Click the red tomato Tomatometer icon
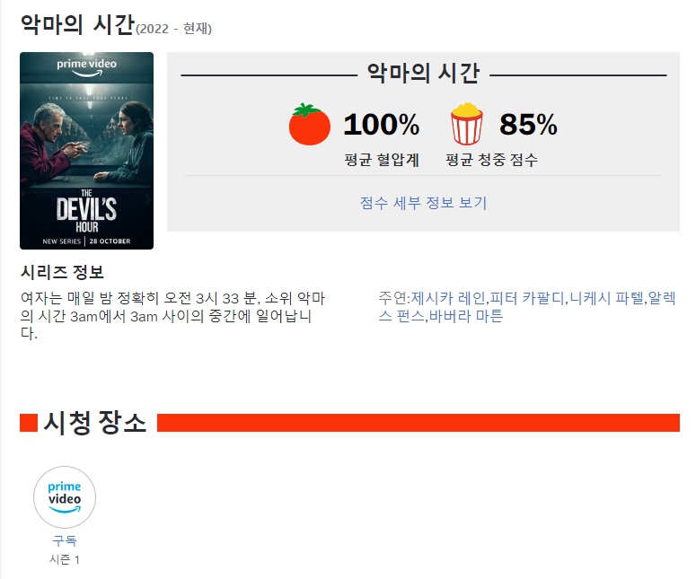 tap(309, 124)
